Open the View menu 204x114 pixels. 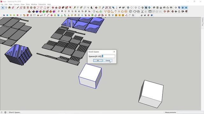point(11,4)
